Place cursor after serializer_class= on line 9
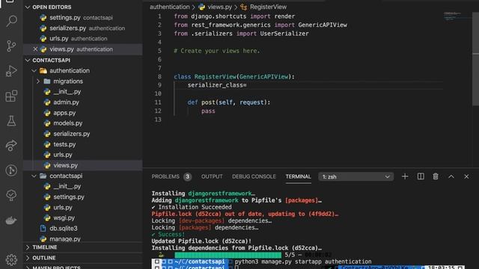Image resolution: width=479 pixels, height=269 pixels. pyautogui.click(x=246, y=85)
